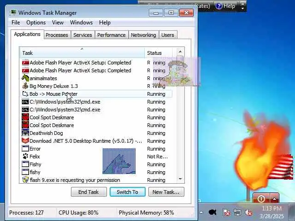The width and height of the screenshot is (295, 221).
Task: Open the View menu
Action: coord(58,23)
